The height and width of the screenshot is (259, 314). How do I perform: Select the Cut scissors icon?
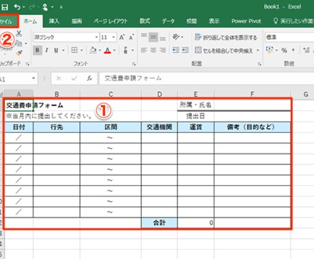tap(19, 34)
